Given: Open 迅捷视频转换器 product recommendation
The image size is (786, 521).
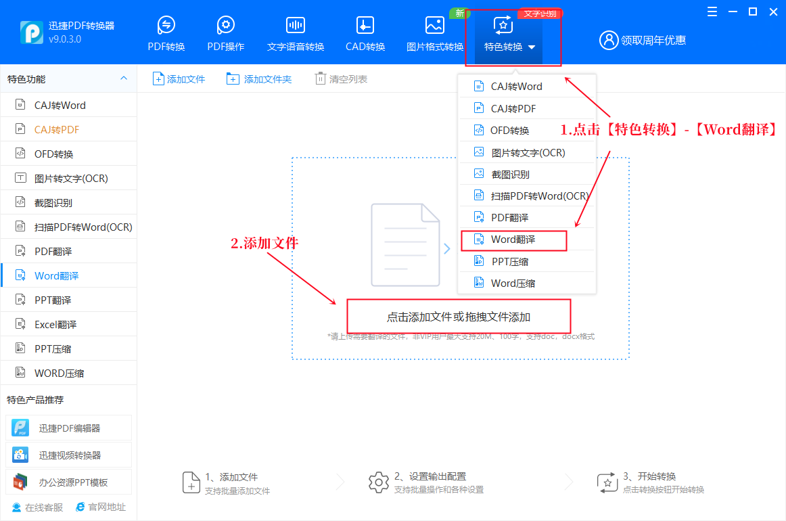Looking at the screenshot, I should (69, 455).
